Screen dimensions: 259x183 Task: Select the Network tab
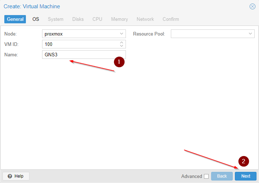[145, 19]
